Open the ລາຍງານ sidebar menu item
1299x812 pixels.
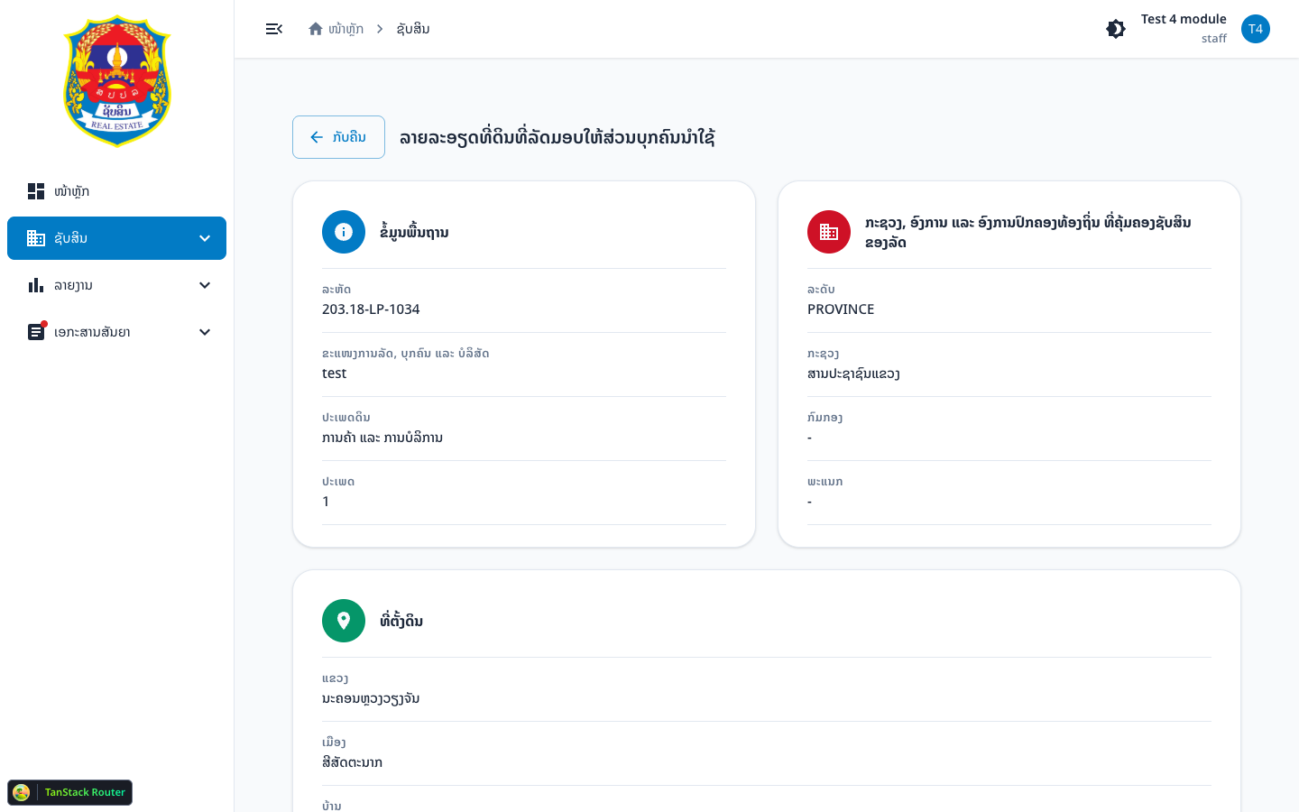tap(116, 285)
